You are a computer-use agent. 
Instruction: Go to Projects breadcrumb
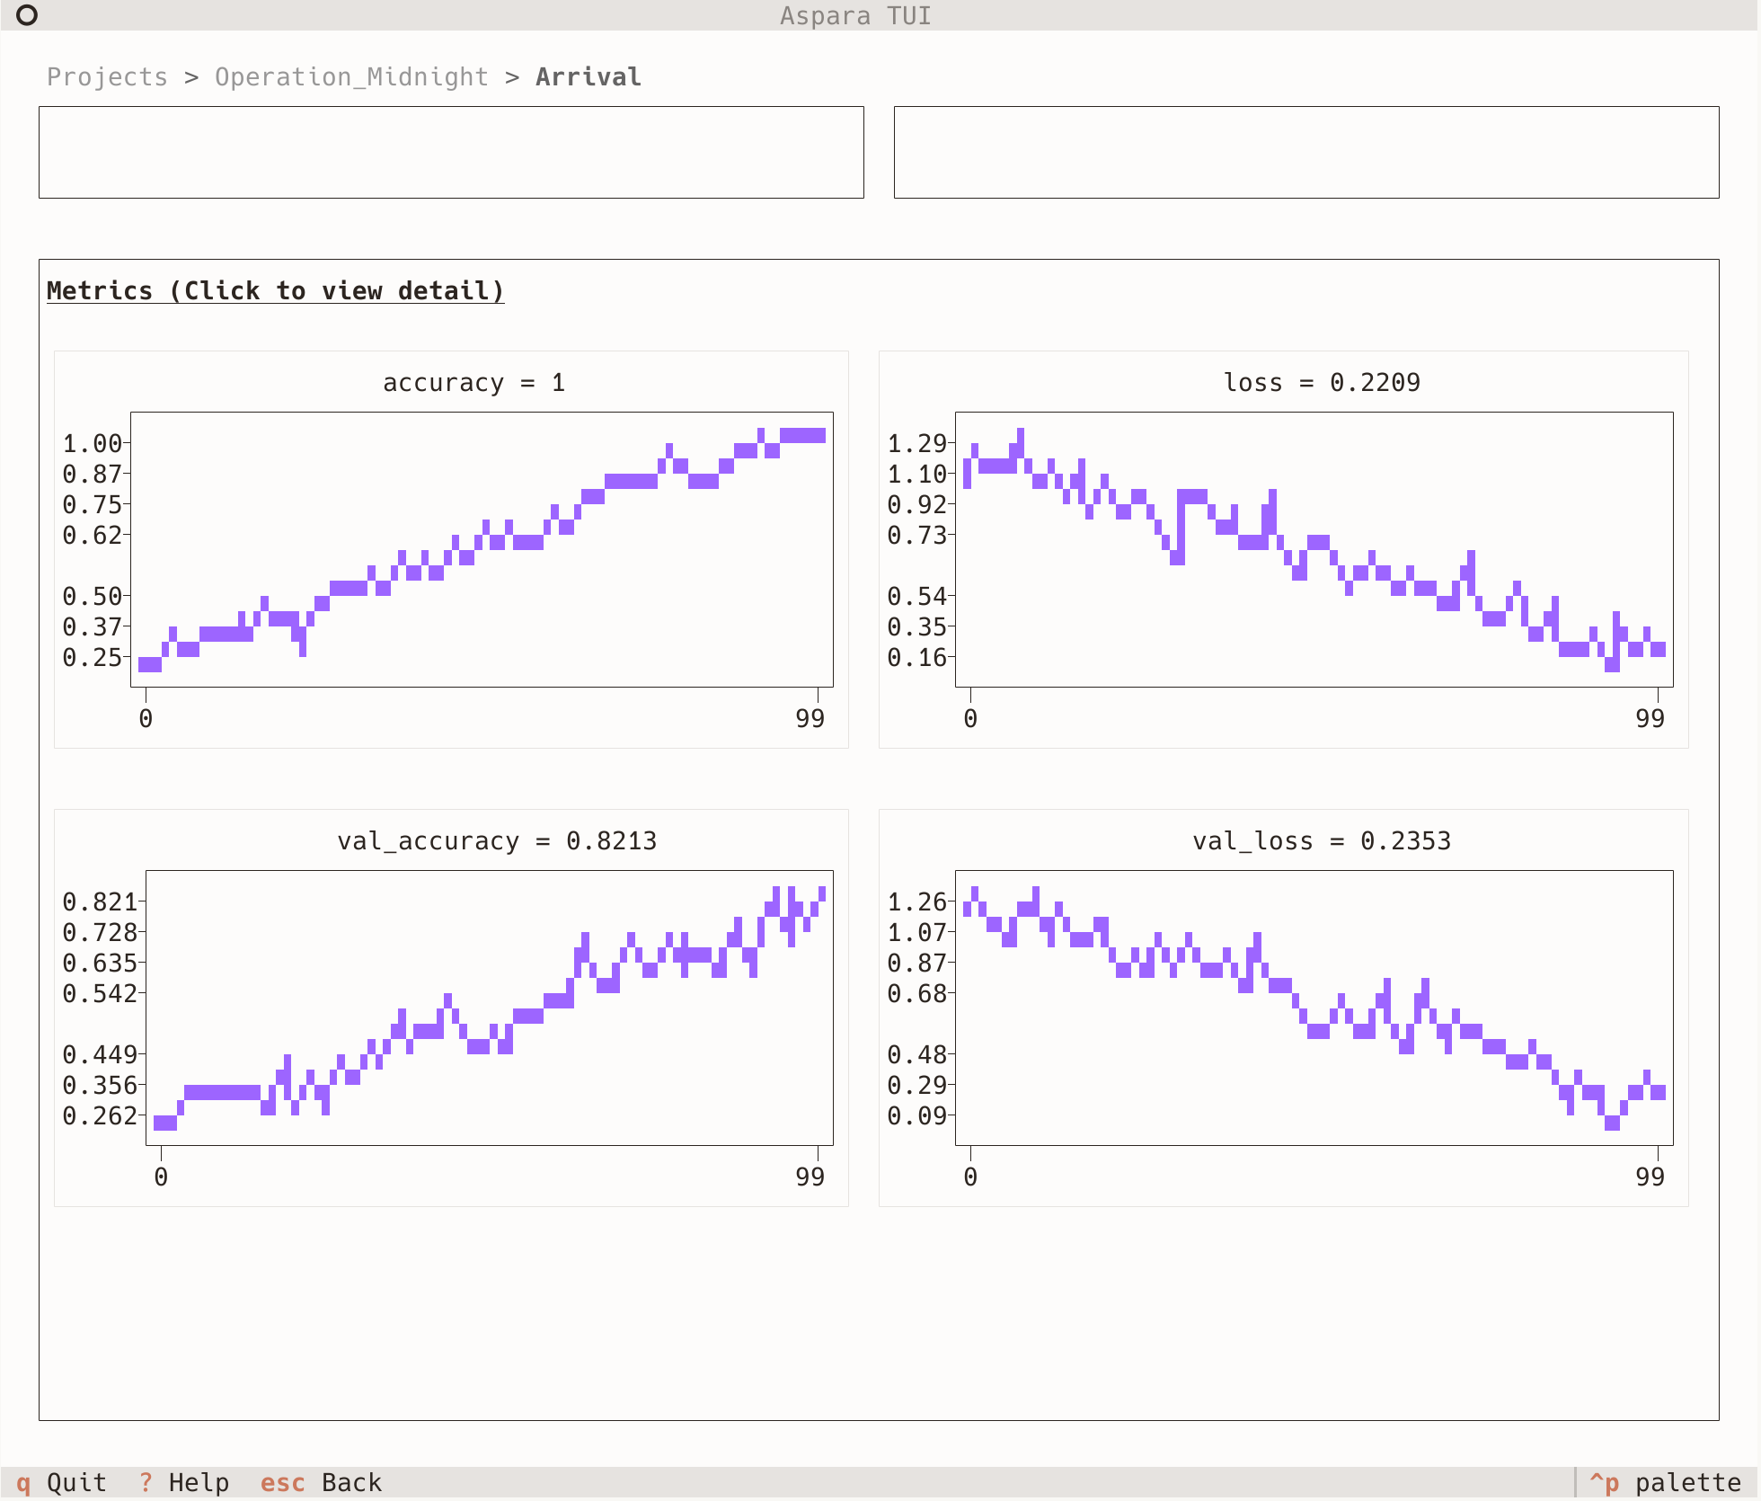107,77
